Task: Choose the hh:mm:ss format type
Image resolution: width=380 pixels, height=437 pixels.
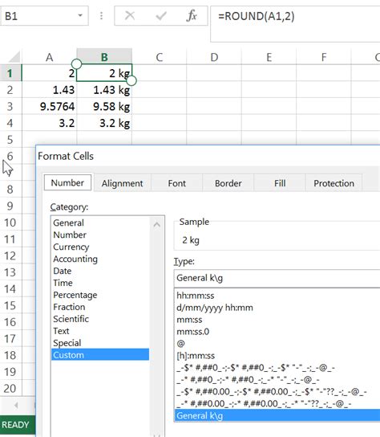Action: (277, 296)
